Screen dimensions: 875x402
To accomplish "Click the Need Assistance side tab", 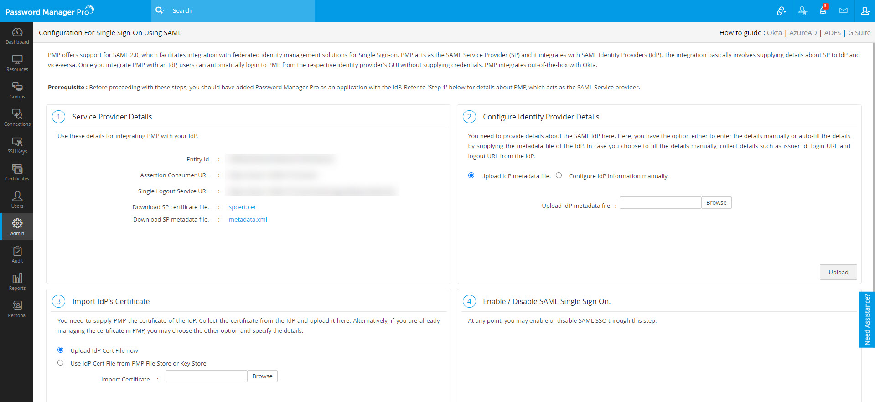I will tap(867, 320).
